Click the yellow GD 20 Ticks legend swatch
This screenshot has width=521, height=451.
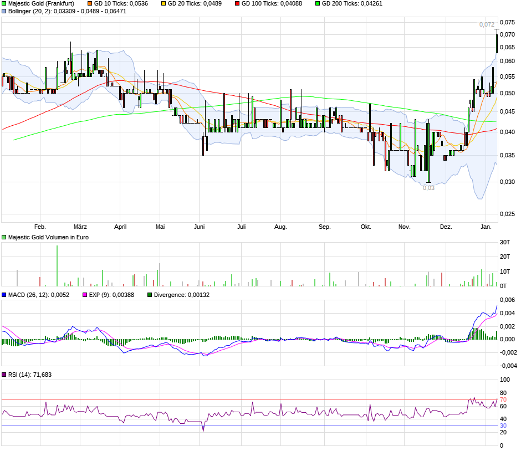[164, 4]
